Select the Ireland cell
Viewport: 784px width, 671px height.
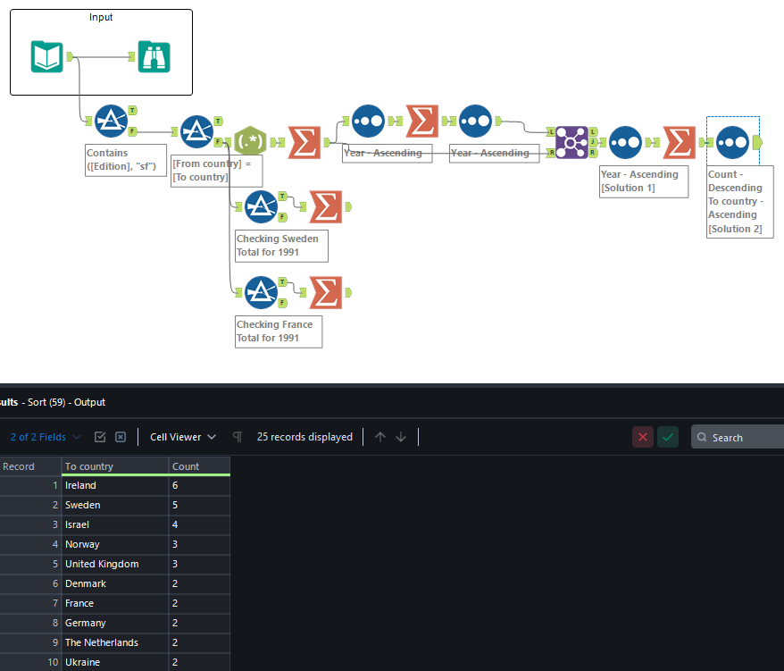pyautogui.click(x=115, y=485)
